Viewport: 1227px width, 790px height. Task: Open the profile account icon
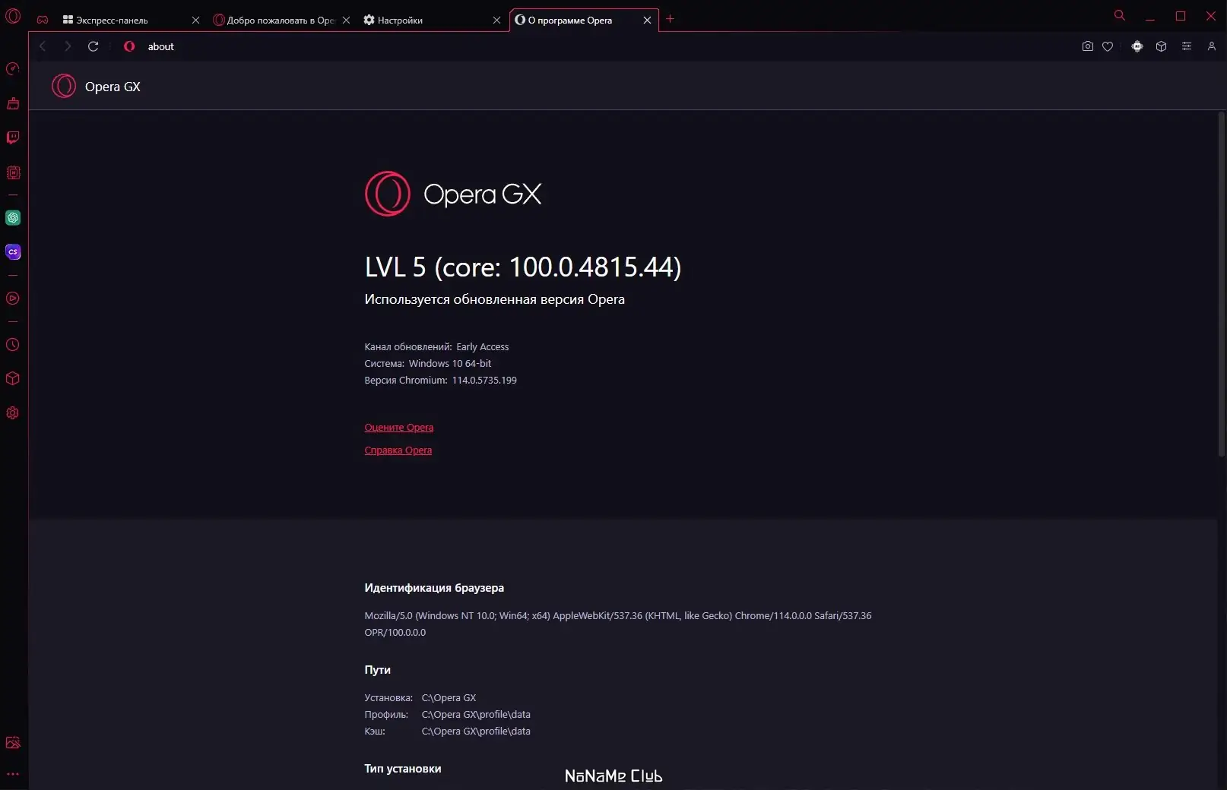[x=1212, y=46]
